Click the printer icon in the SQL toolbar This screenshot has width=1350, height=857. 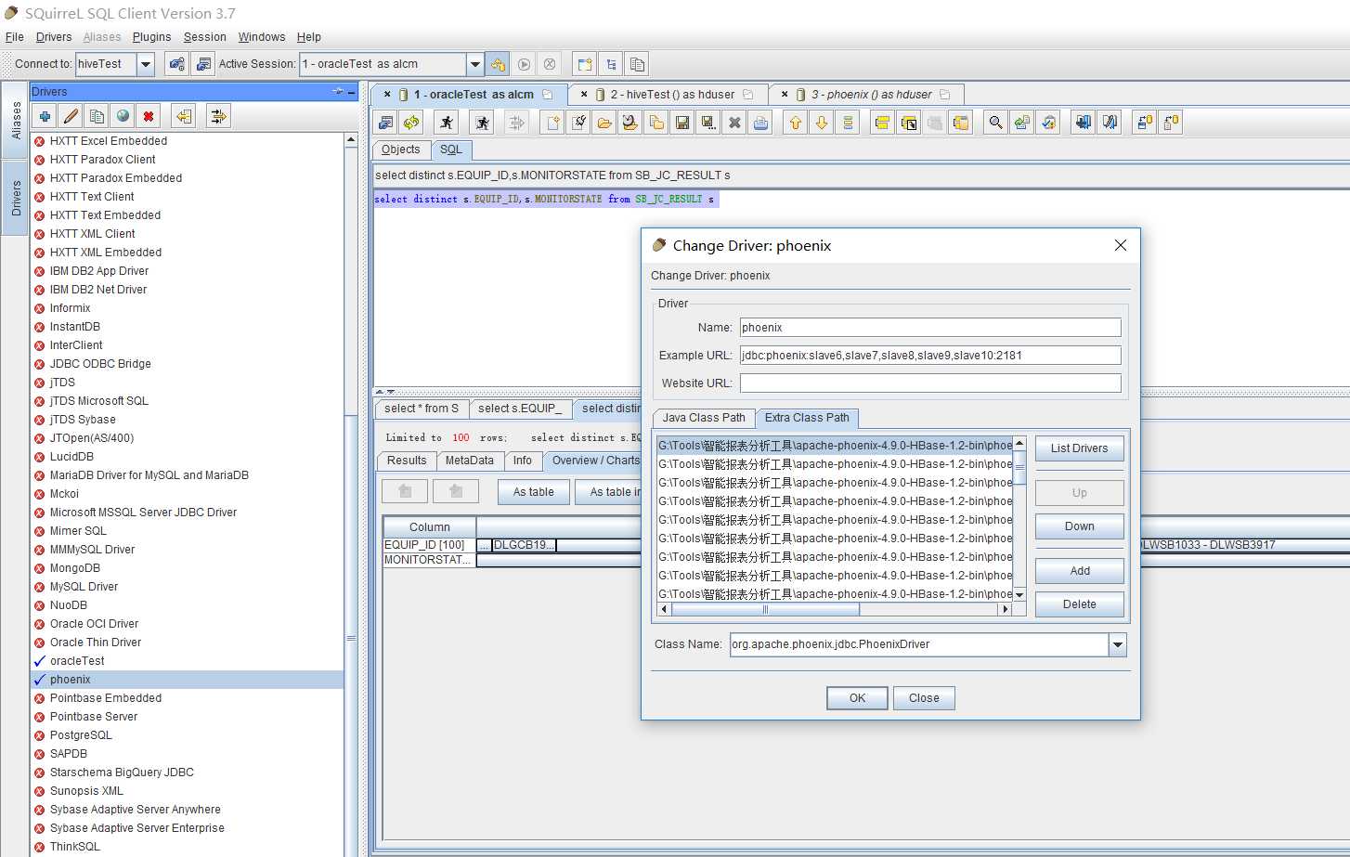coord(760,123)
